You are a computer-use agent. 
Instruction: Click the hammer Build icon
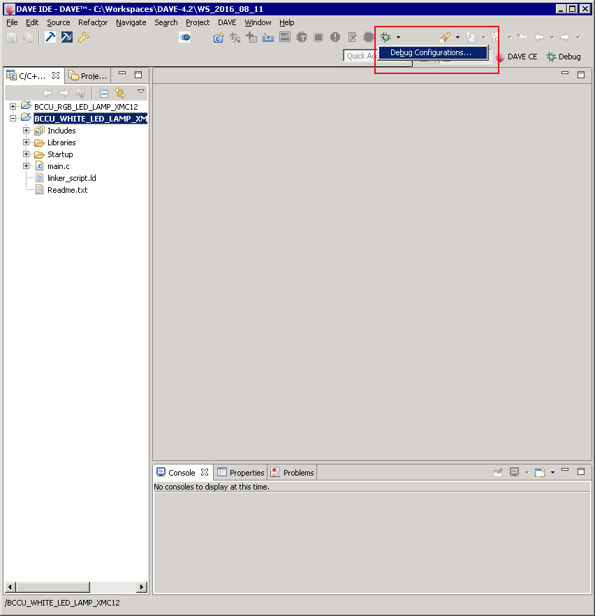pos(50,37)
